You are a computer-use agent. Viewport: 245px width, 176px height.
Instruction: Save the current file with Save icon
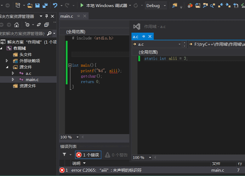pos(38,6)
